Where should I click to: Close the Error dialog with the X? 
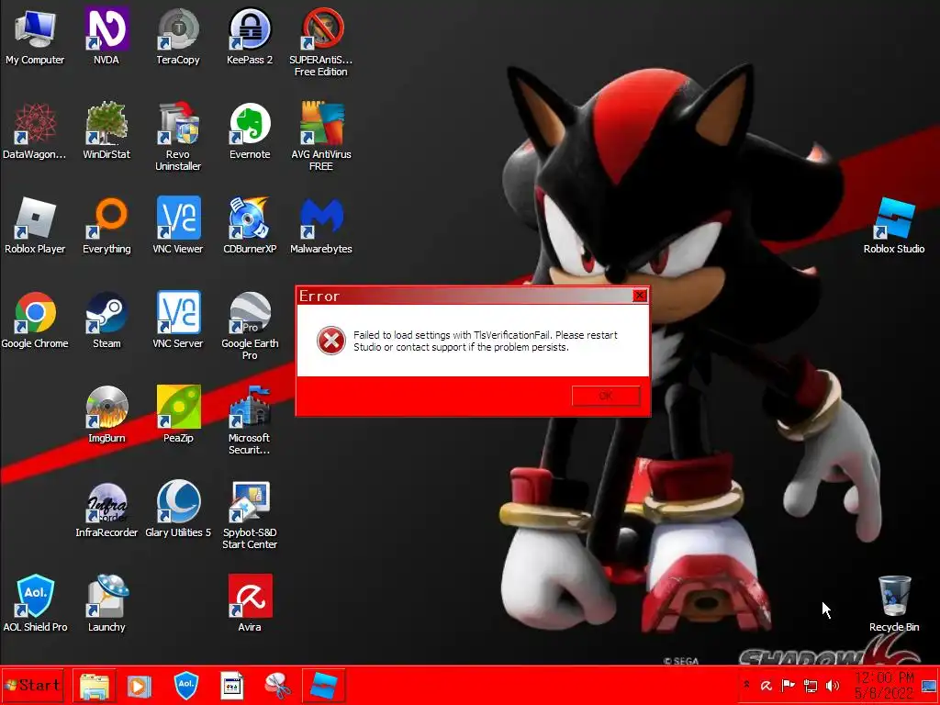(x=640, y=296)
